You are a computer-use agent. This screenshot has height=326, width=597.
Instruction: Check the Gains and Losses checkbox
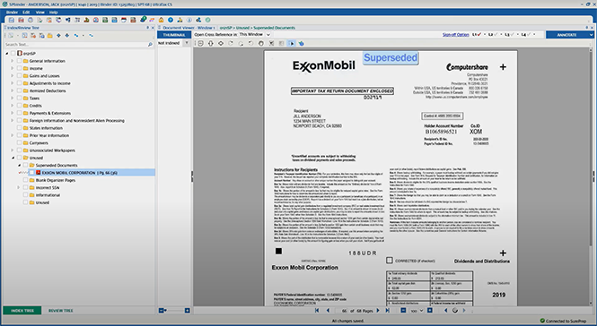[19, 75]
